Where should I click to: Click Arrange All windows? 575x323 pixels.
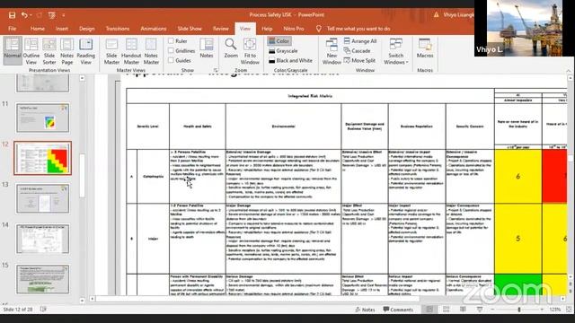(360, 41)
